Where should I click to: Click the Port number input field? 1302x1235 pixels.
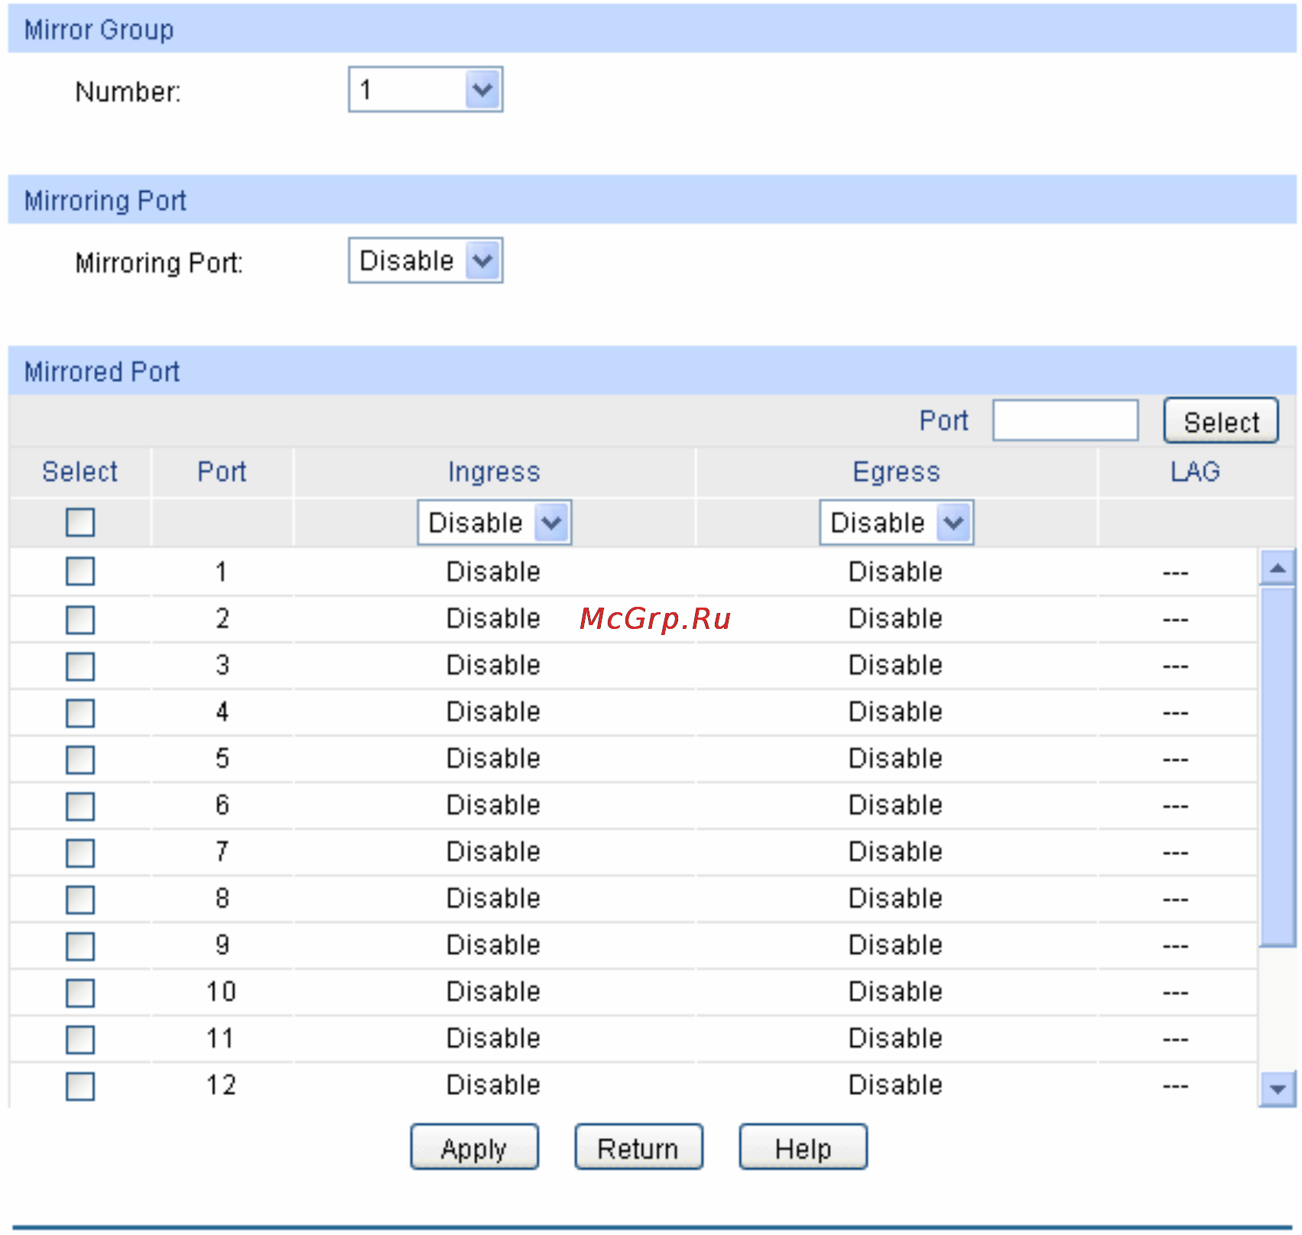[x=1065, y=420]
